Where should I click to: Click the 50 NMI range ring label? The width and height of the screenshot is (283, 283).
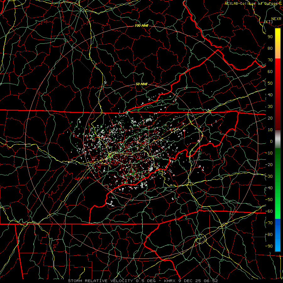[141, 84]
